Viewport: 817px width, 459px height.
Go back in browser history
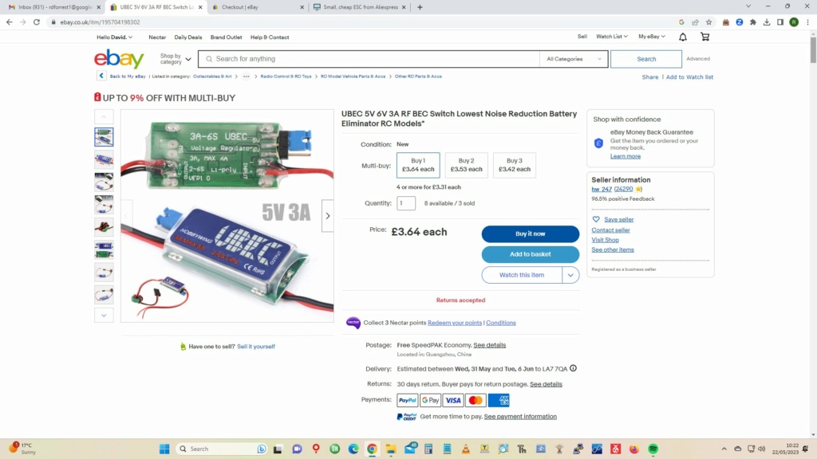[x=10, y=22]
